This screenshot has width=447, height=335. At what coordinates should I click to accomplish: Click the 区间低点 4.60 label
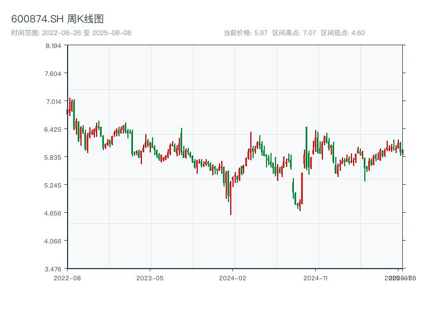(343, 33)
